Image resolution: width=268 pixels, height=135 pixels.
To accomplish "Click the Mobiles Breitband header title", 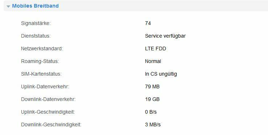I will 36,6.
